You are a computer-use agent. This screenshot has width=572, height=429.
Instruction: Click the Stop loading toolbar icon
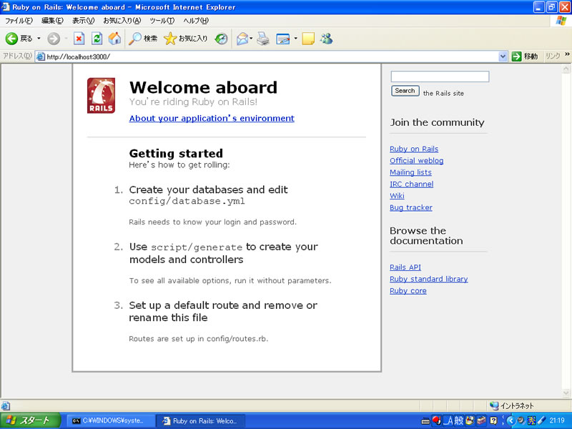tap(79, 39)
